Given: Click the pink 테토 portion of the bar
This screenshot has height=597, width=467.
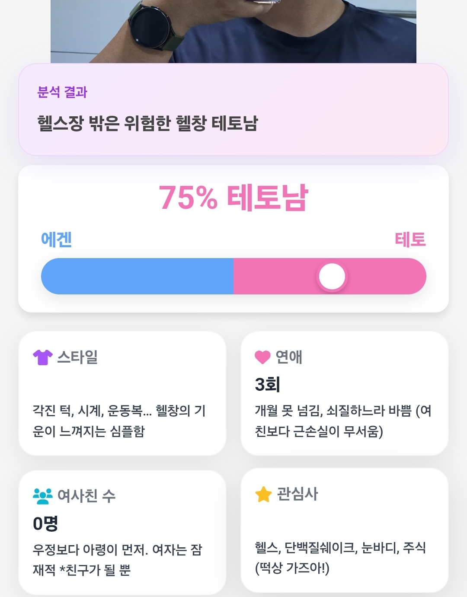Looking at the screenshot, I should (x=330, y=276).
